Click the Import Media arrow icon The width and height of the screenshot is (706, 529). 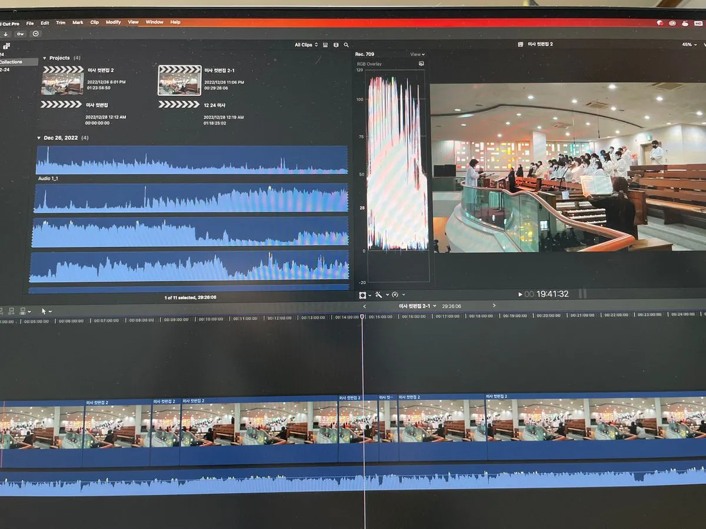tap(5, 34)
